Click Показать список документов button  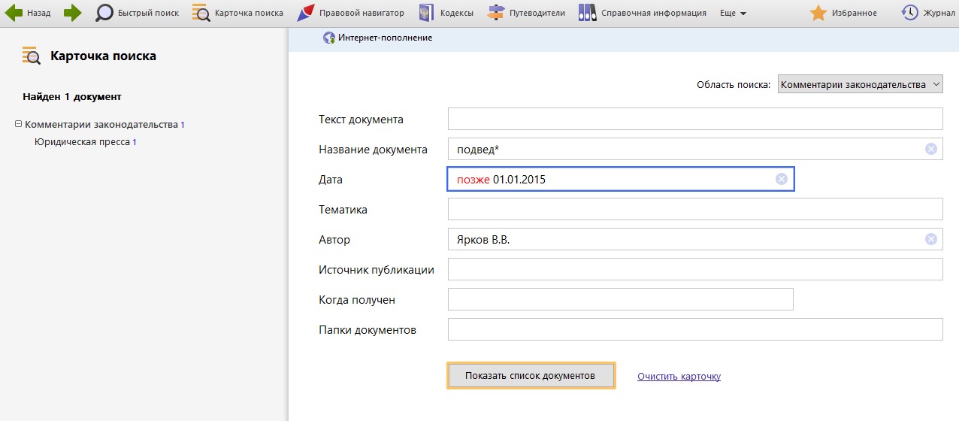[531, 376]
